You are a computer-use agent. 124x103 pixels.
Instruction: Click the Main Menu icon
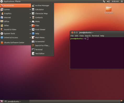[33, 38]
